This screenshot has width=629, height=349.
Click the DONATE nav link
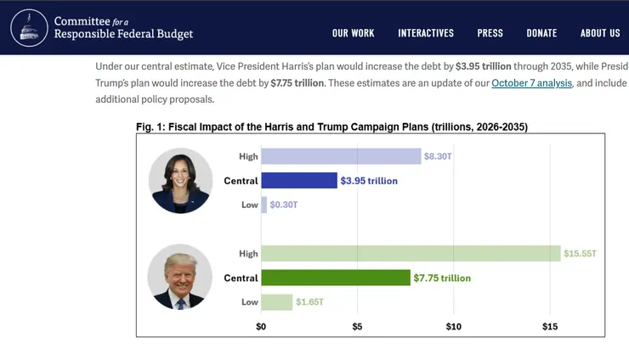[541, 33]
